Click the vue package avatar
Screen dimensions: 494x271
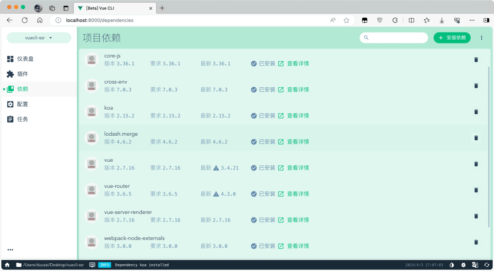91,165
